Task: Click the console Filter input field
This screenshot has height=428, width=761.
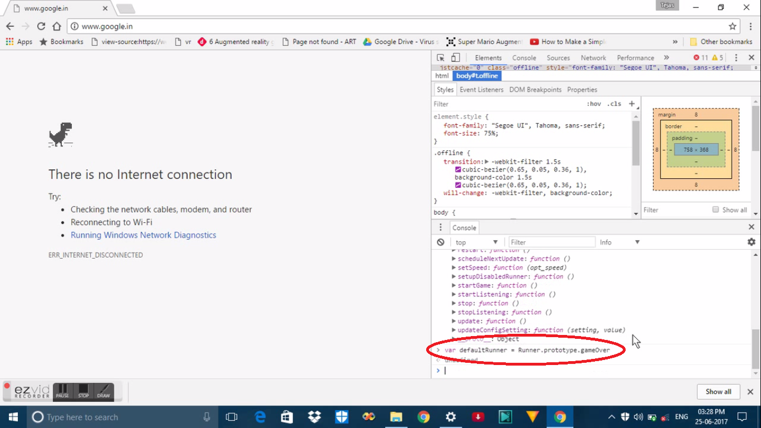Action: click(552, 242)
